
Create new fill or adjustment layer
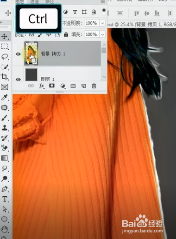click(x=63, y=86)
